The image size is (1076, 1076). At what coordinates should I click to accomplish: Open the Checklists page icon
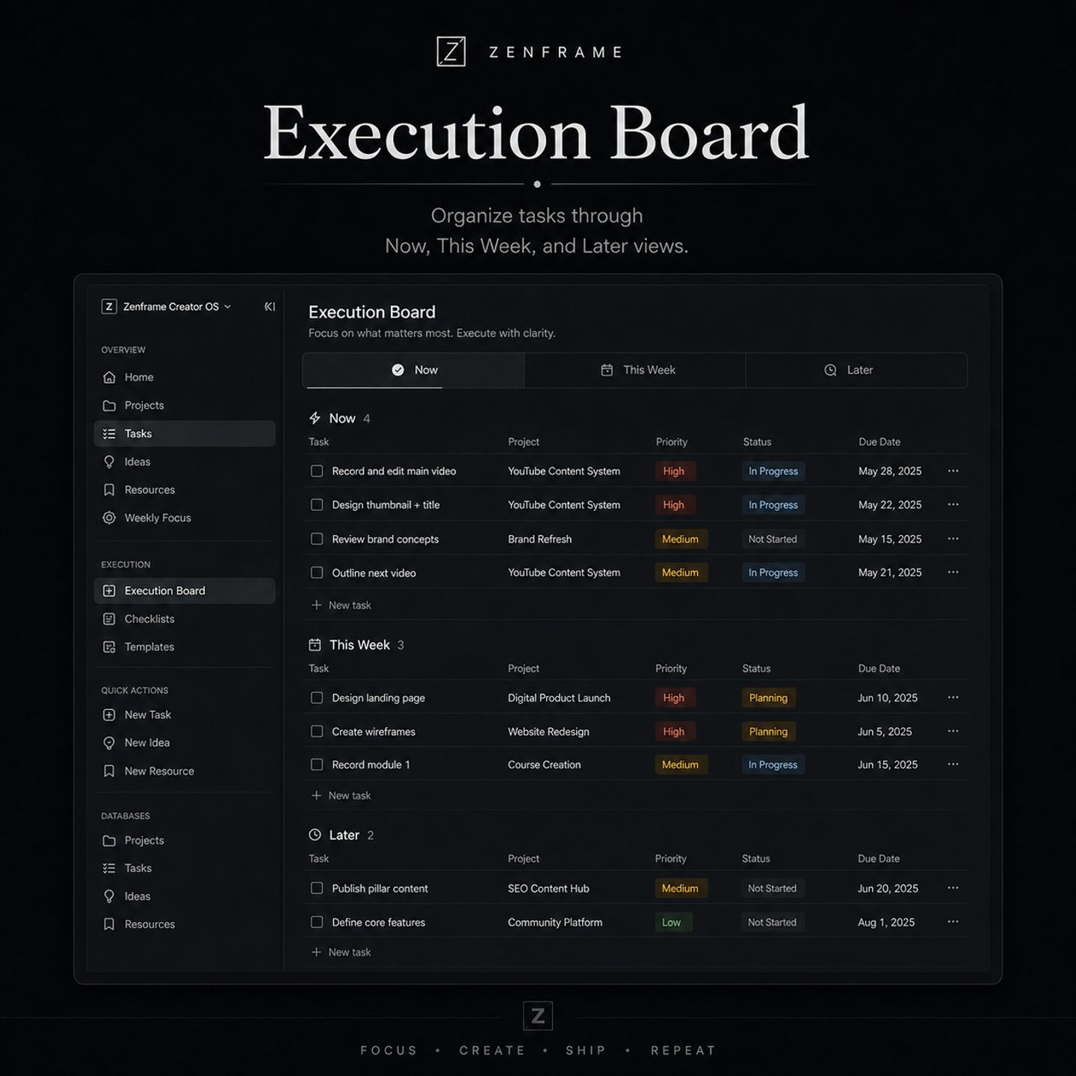[x=109, y=619]
